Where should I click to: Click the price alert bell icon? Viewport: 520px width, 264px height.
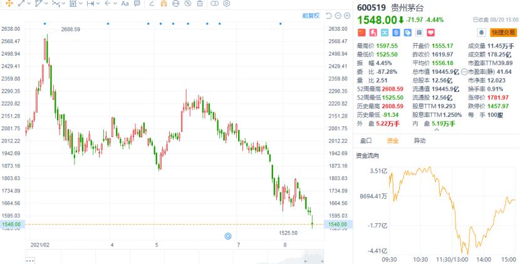pos(482,32)
